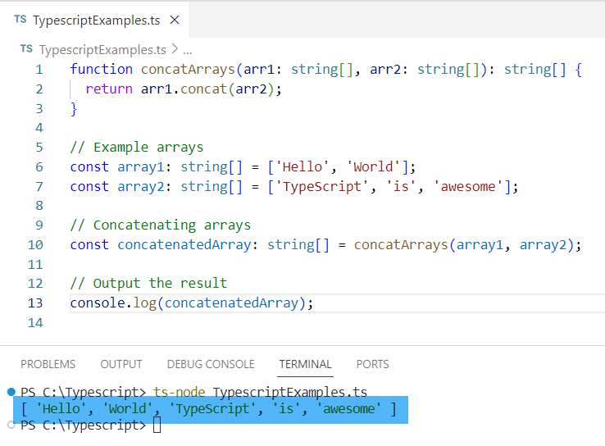605x446 pixels.
Task: Click the '// Example arrays' comment
Action: pyautogui.click(x=137, y=148)
